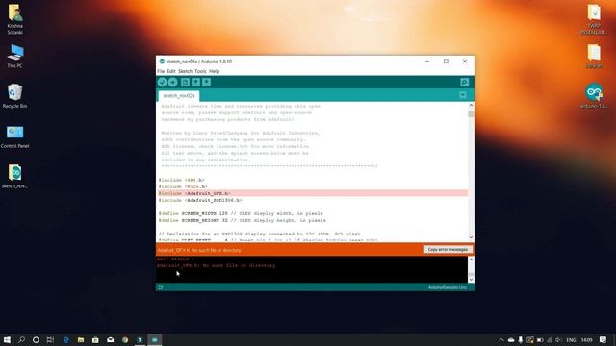Click the #define SCREEN_HEIGHT 32 line
Image resolution: width=616 pixels, height=346 pixels.
click(x=242, y=220)
